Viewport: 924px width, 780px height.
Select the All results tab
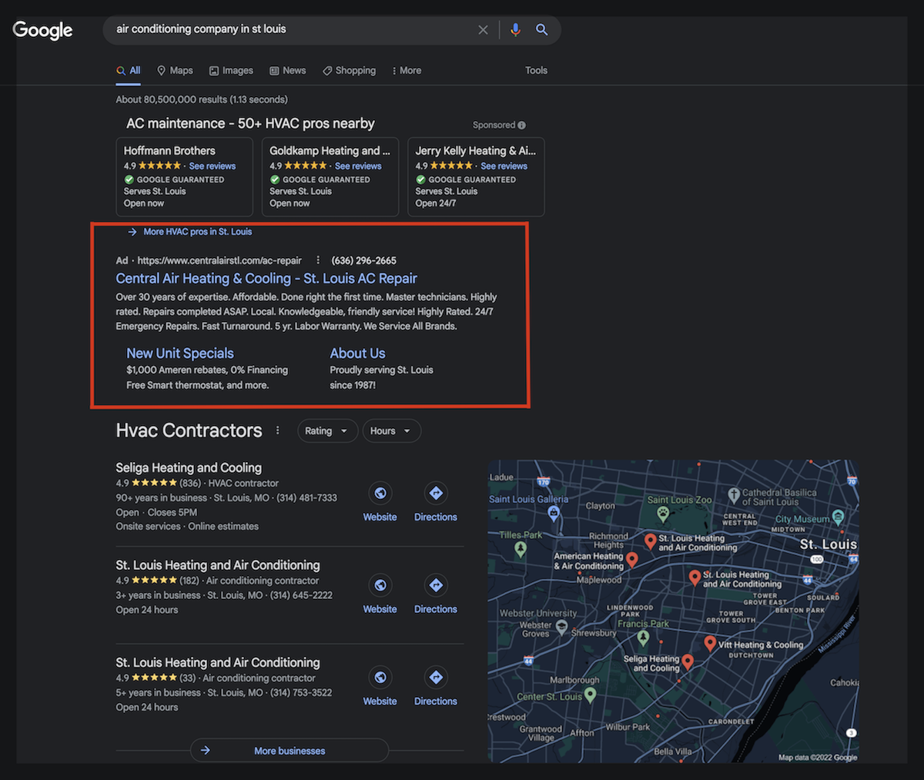click(x=129, y=70)
